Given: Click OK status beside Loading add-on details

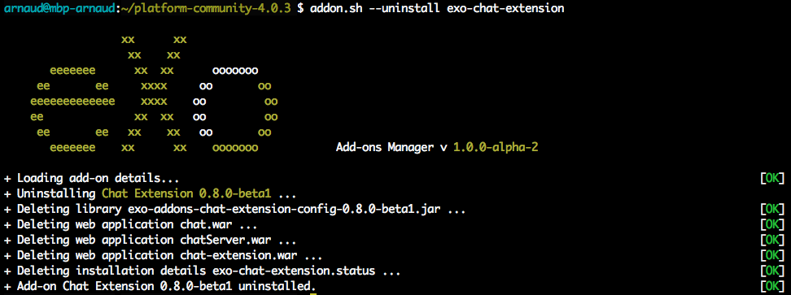Looking at the screenshot, I should tap(772, 178).
